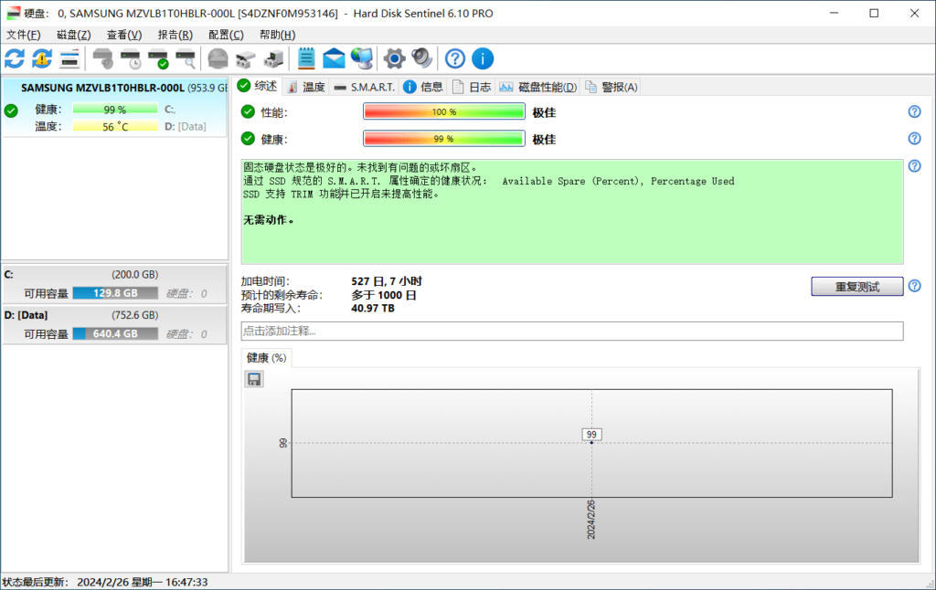This screenshot has height=590, width=936.
Task: Click the disk with clock toolbar icon
Action: [130, 58]
